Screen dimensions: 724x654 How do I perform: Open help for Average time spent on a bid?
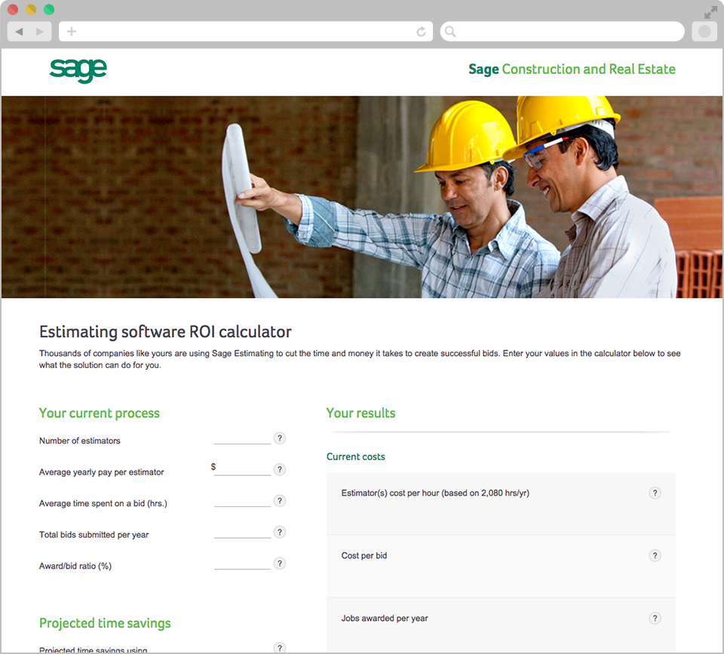pos(279,501)
